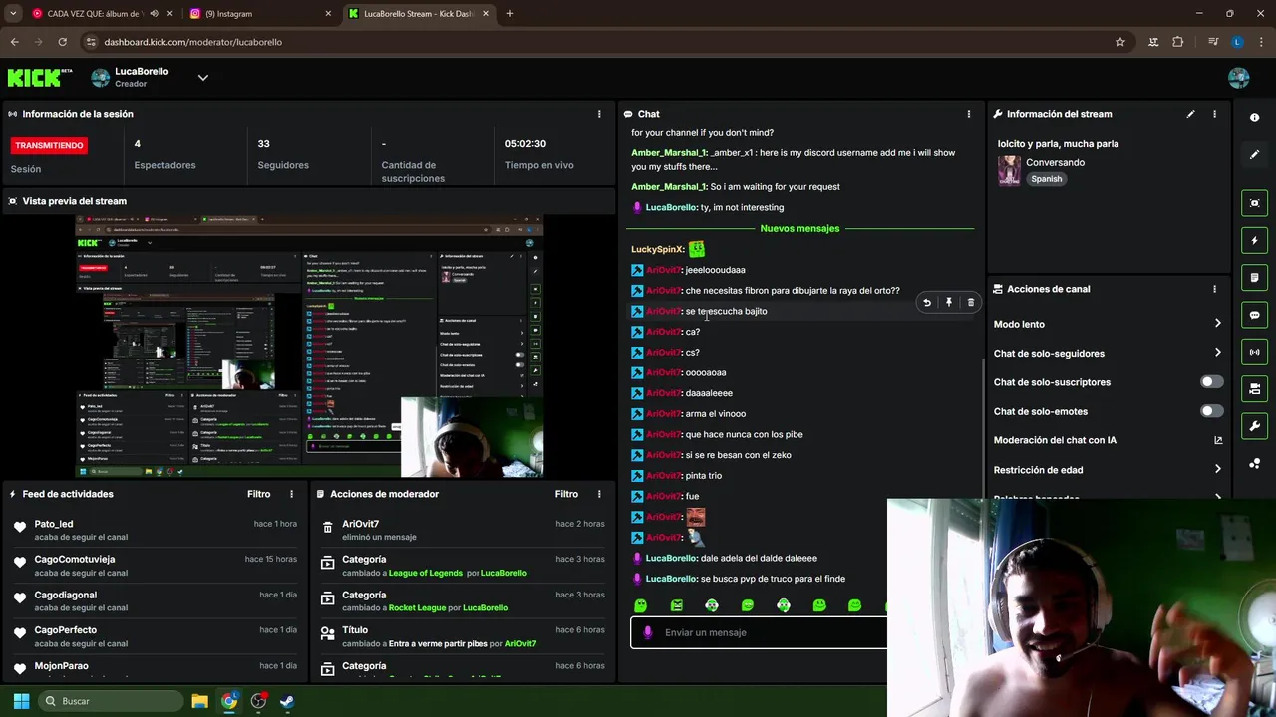Open File Explorer from taskbar
Image resolution: width=1276 pixels, height=717 pixels.
[199, 701]
